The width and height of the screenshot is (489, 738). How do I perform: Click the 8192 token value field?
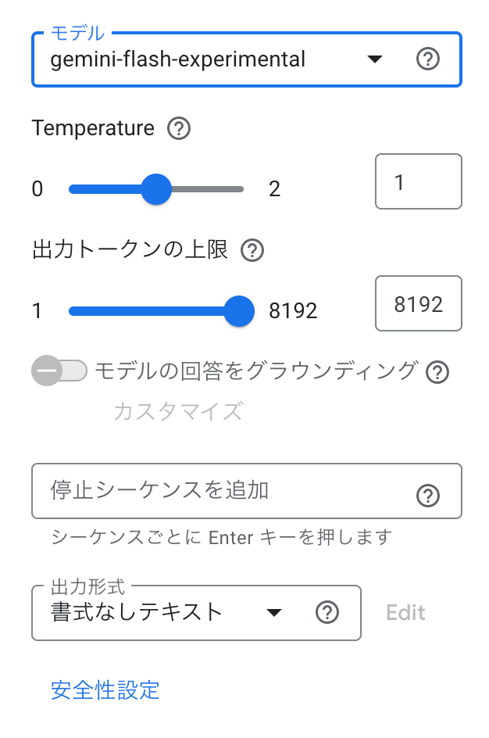[x=419, y=303]
